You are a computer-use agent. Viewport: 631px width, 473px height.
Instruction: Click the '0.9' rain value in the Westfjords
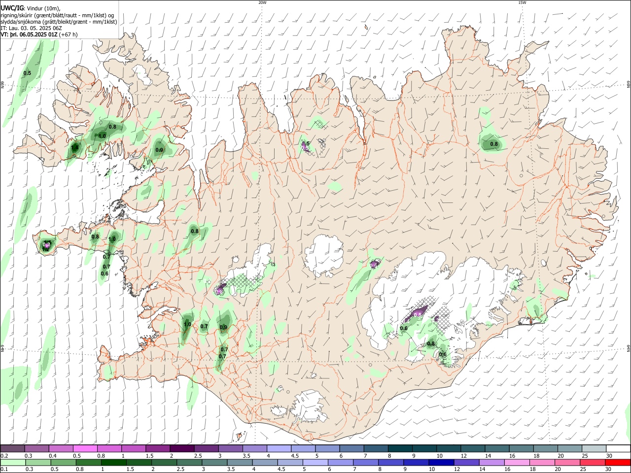click(x=159, y=150)
